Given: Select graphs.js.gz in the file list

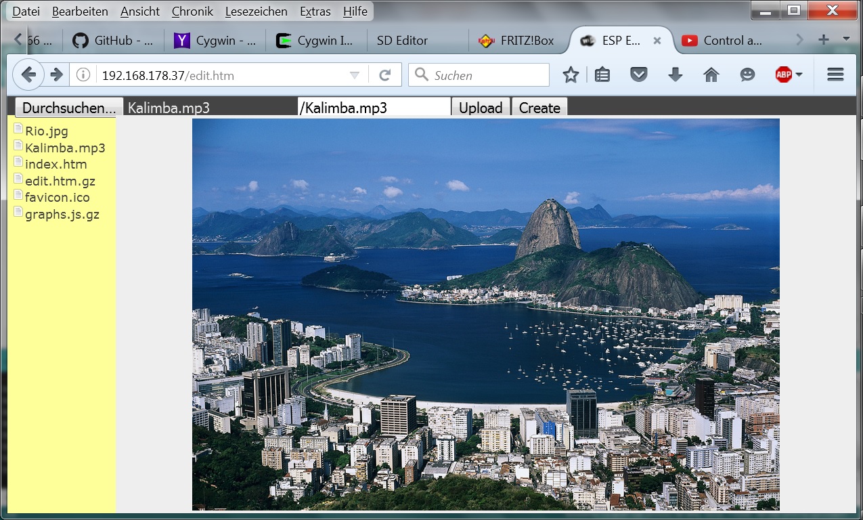Looking at the screenshot, I should click(62, 214).
